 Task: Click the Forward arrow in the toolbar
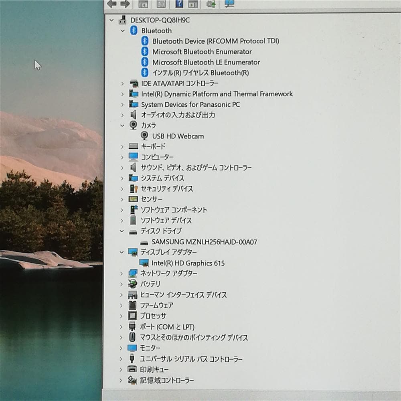(125, 4)
